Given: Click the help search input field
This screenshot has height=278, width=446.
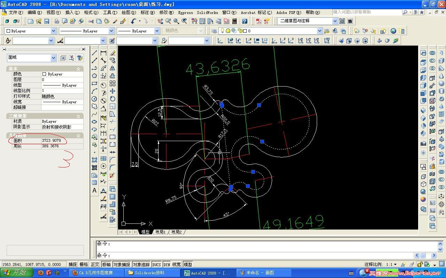Looking at the screenshot, I should (x=367, y=12).
